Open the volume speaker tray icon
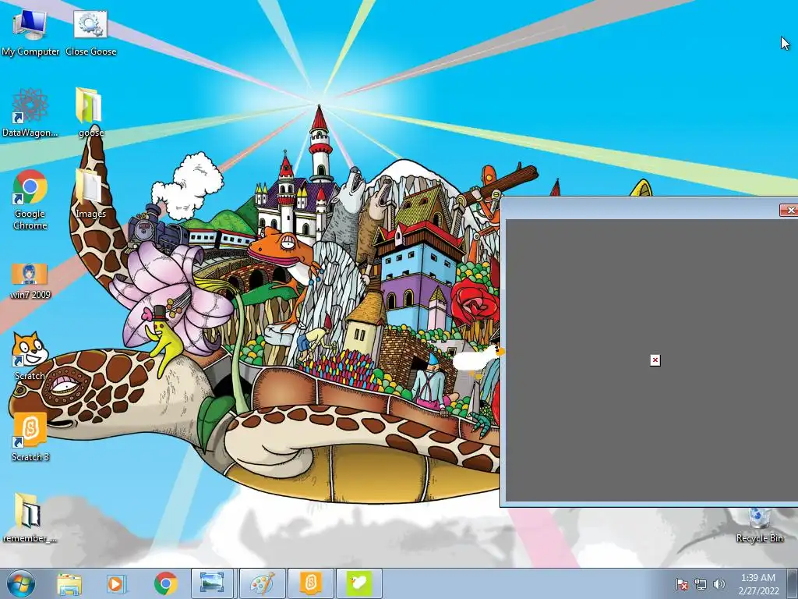The width and height of the screenshot is (798, 599). click(719, 584)
